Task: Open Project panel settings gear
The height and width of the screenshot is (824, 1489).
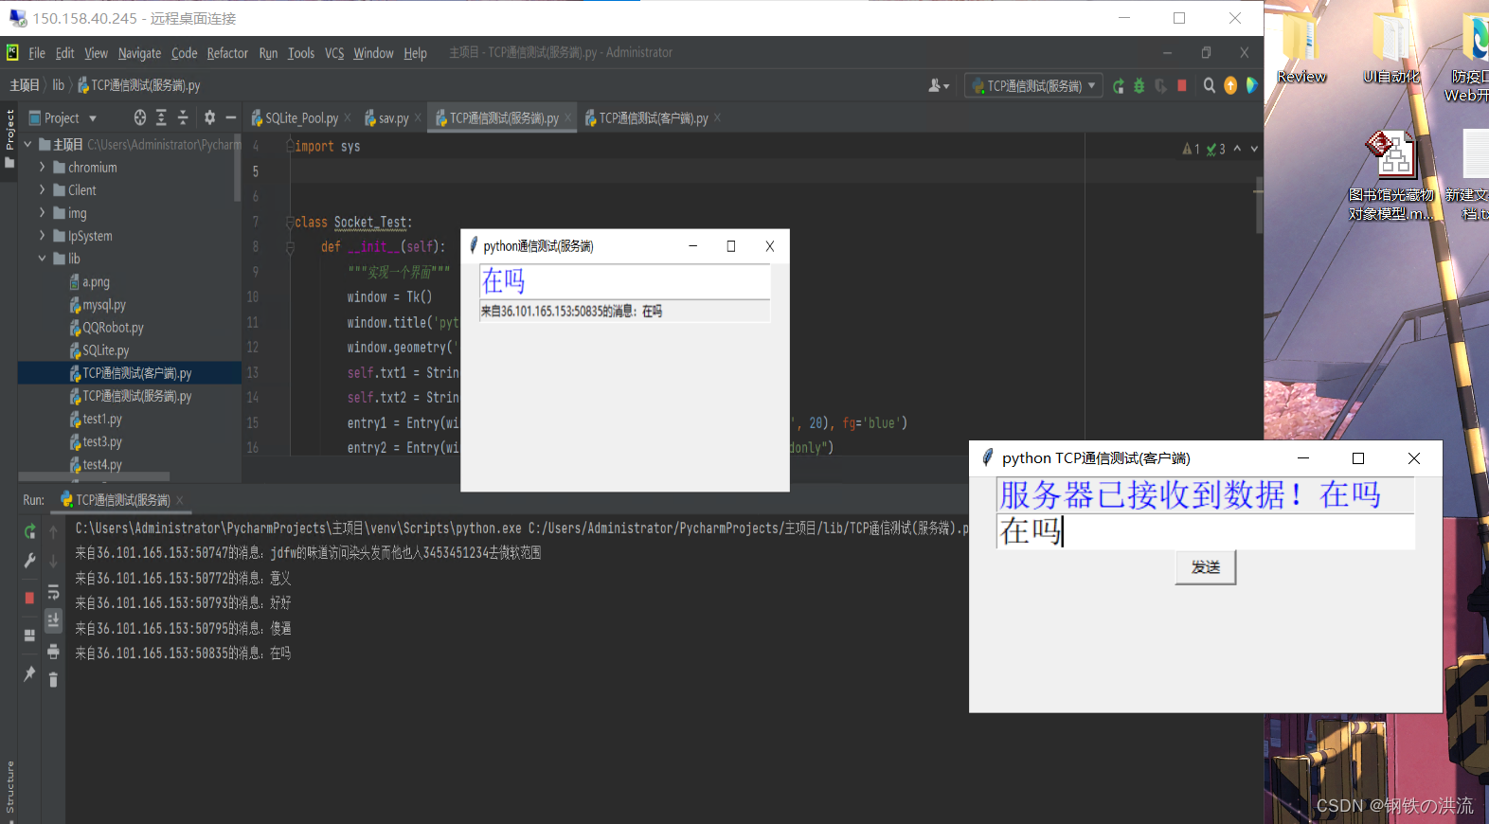Action: click(209, 117)
